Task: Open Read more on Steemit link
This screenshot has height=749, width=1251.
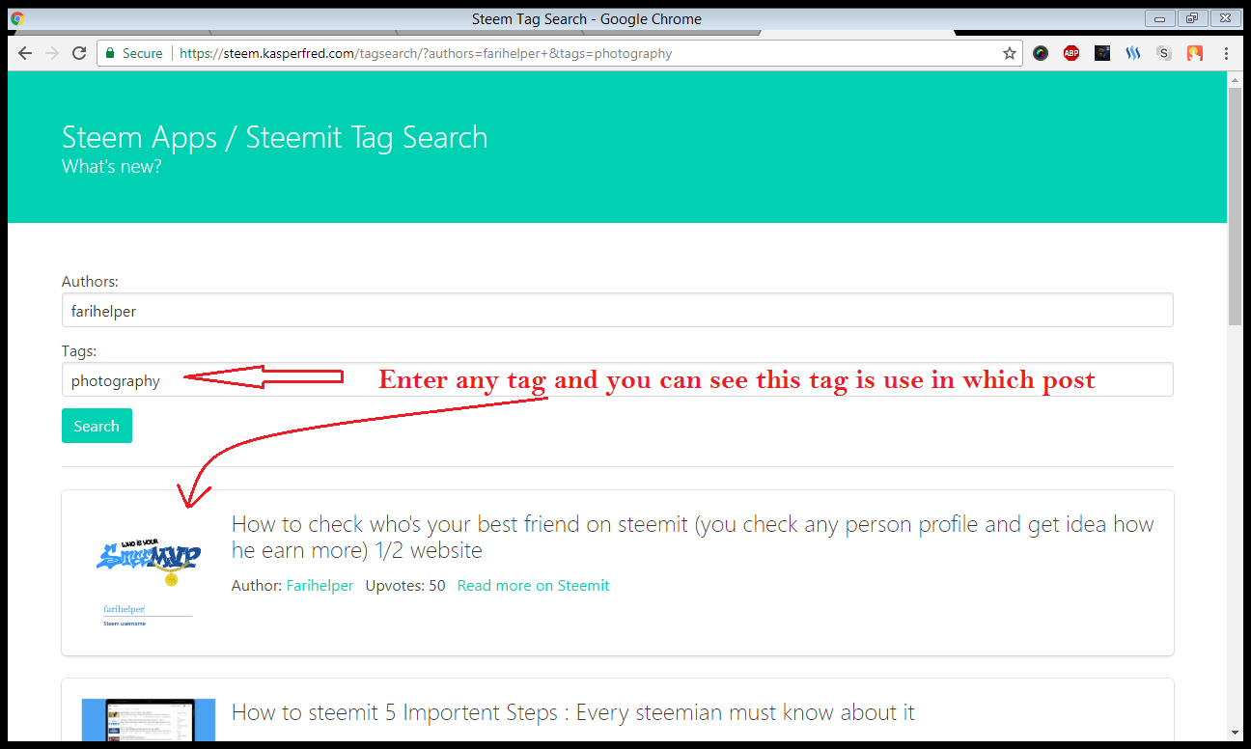Action: coord(533,585)
